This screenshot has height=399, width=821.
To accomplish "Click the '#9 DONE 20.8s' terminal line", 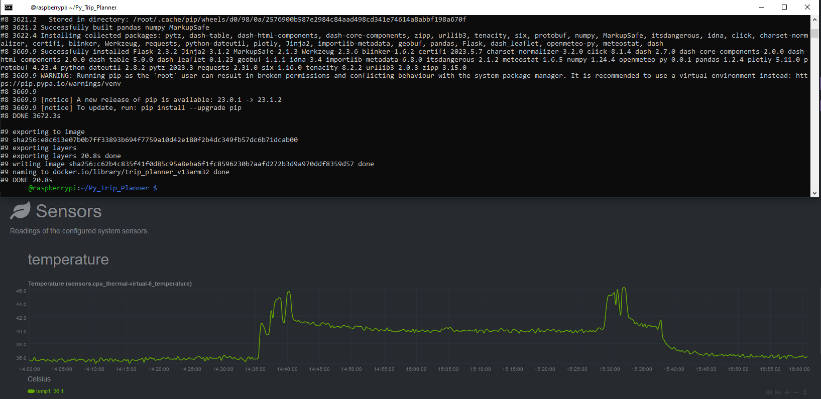I will coord(27,180).
